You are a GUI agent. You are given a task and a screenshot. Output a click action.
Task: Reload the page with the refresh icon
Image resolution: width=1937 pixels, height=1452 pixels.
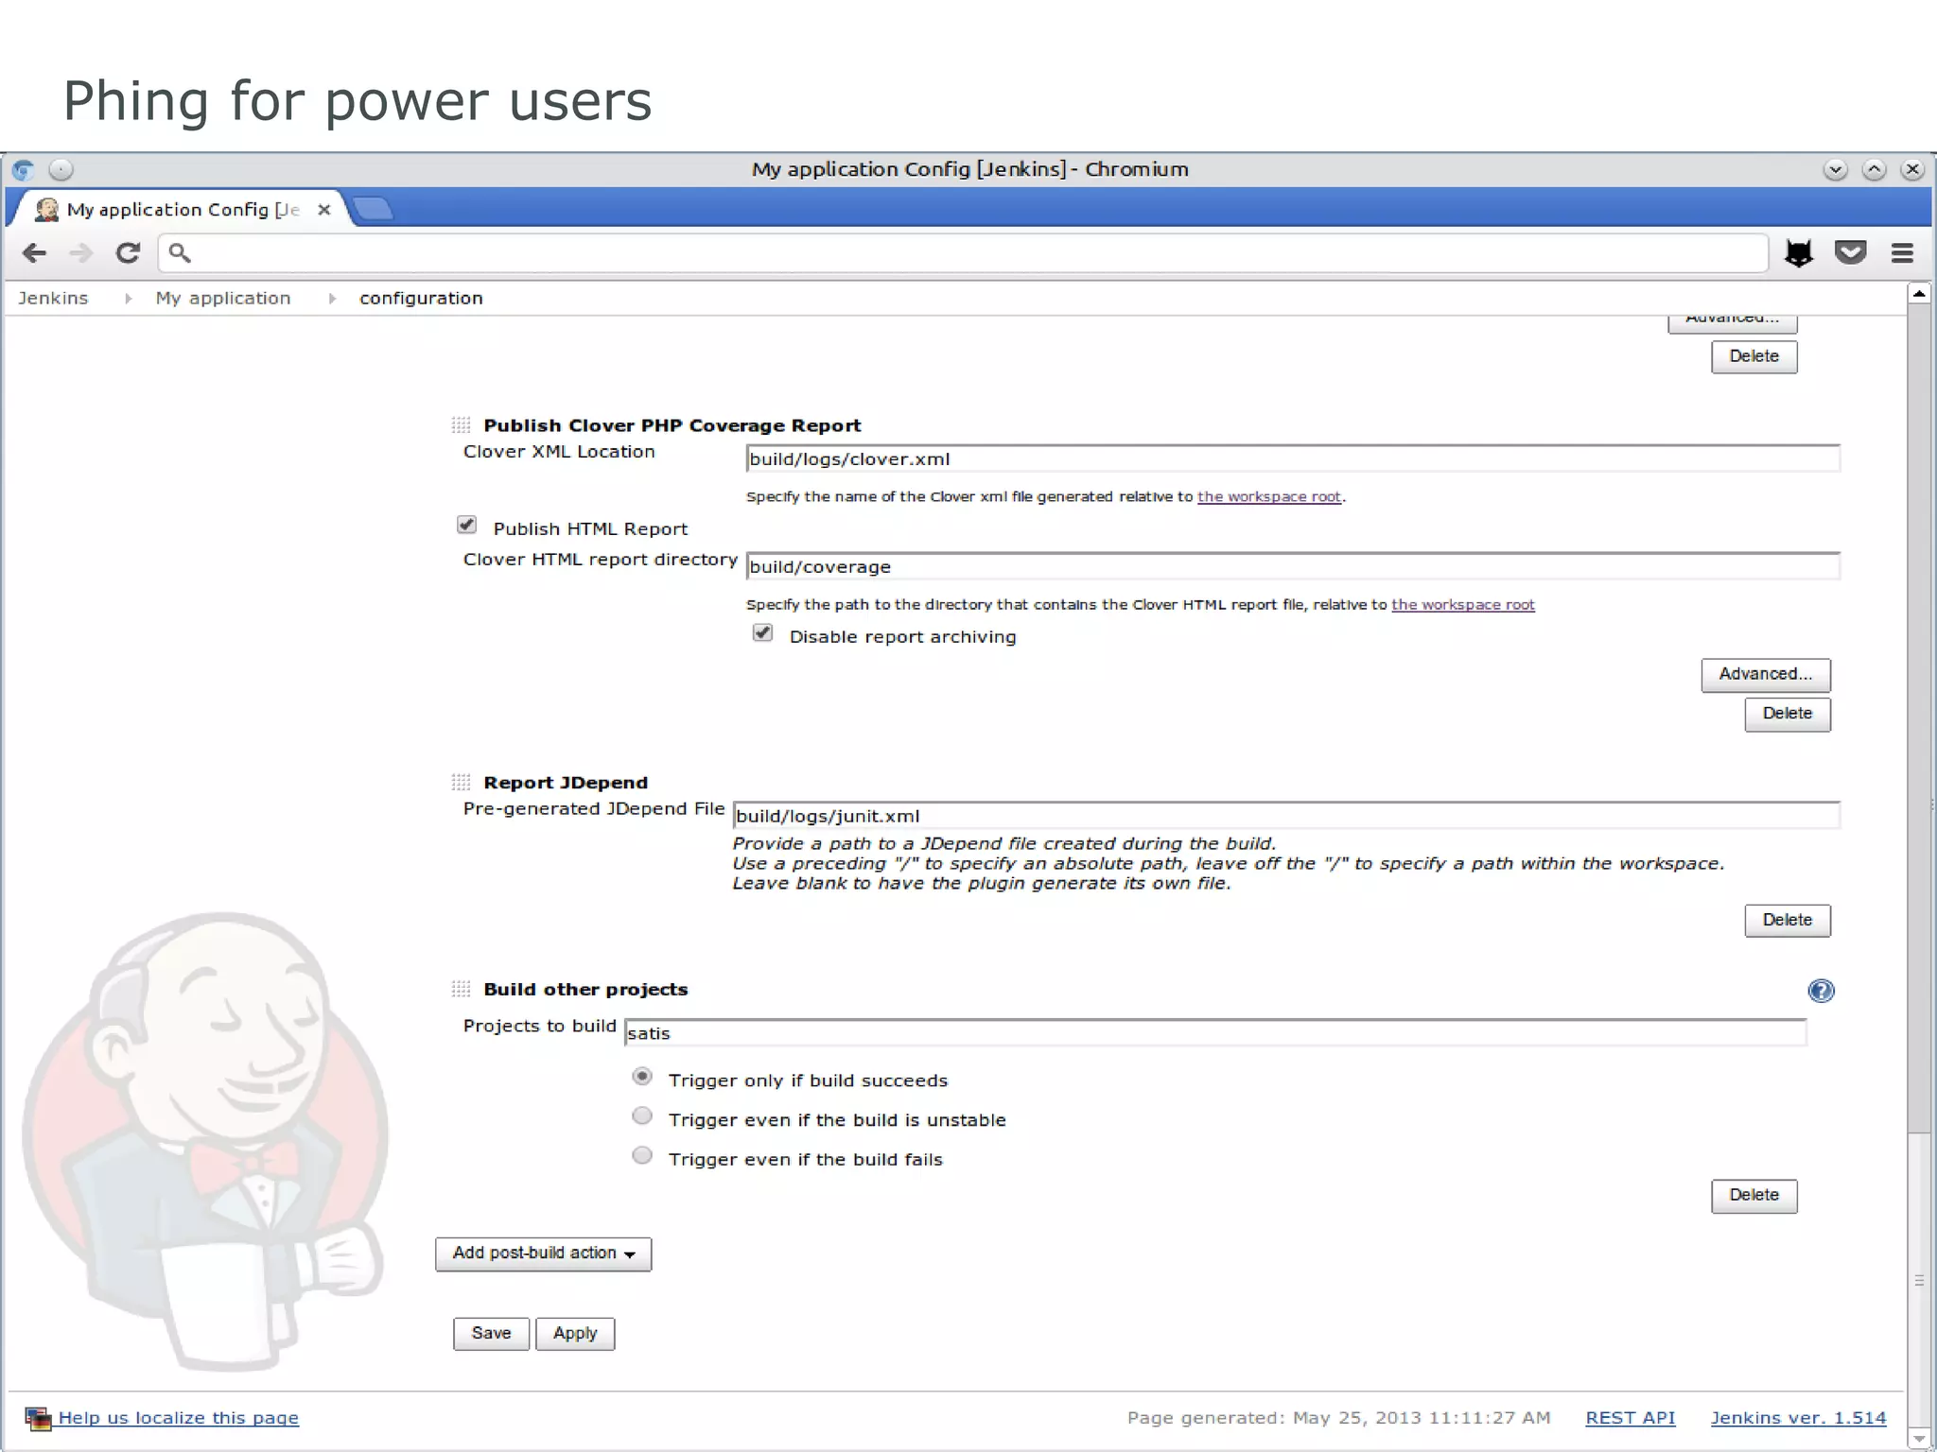coord(128,252)
